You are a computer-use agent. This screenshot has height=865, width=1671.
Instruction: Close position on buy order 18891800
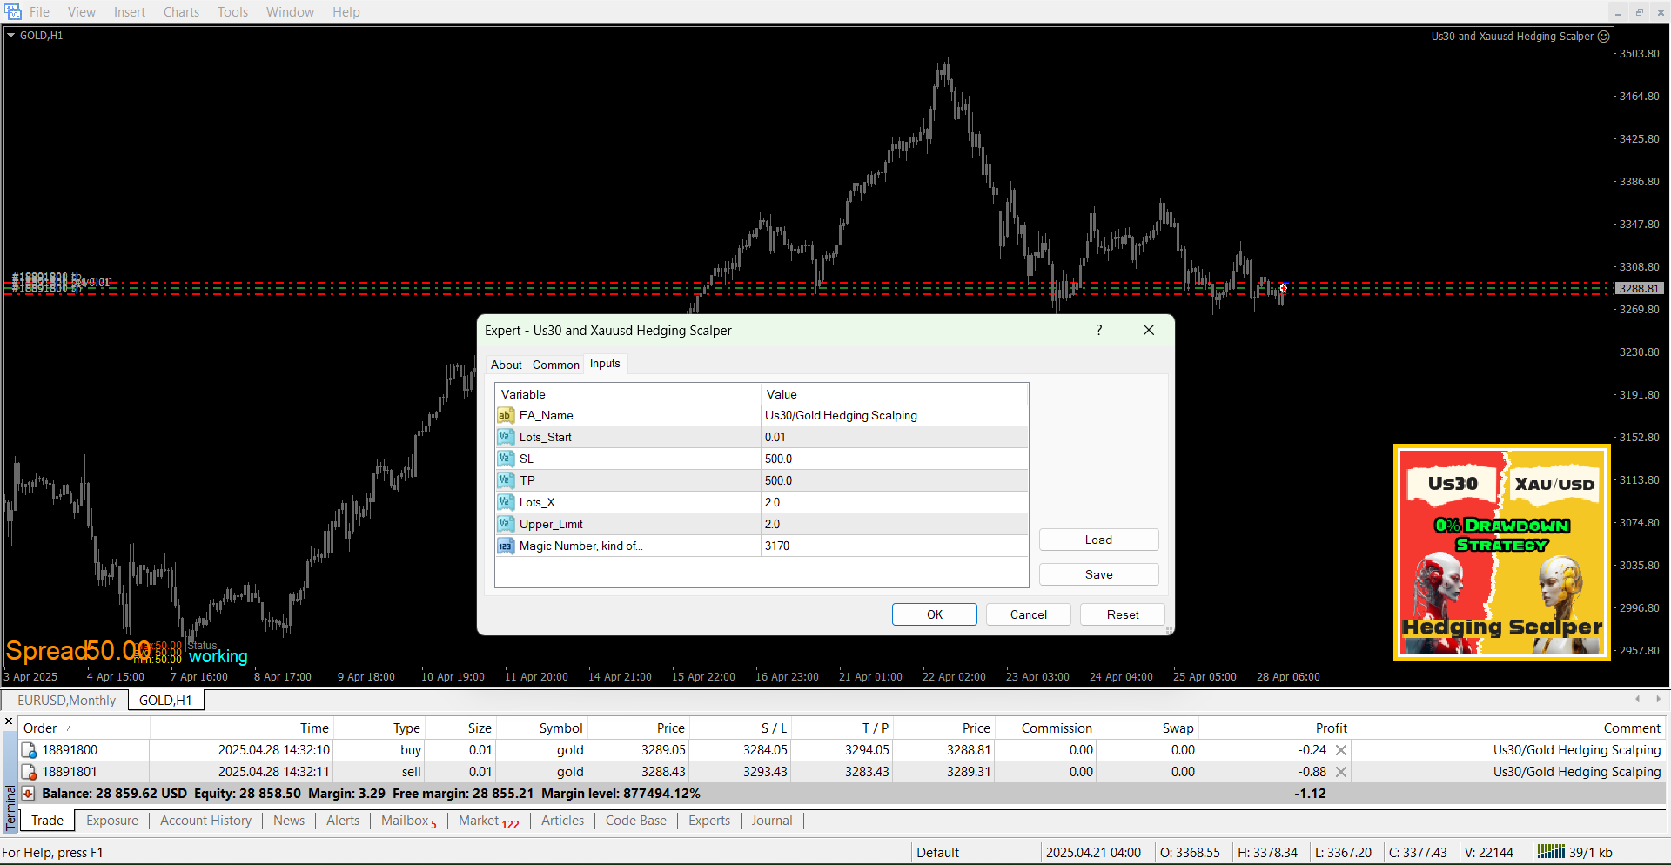point(1341,750)
